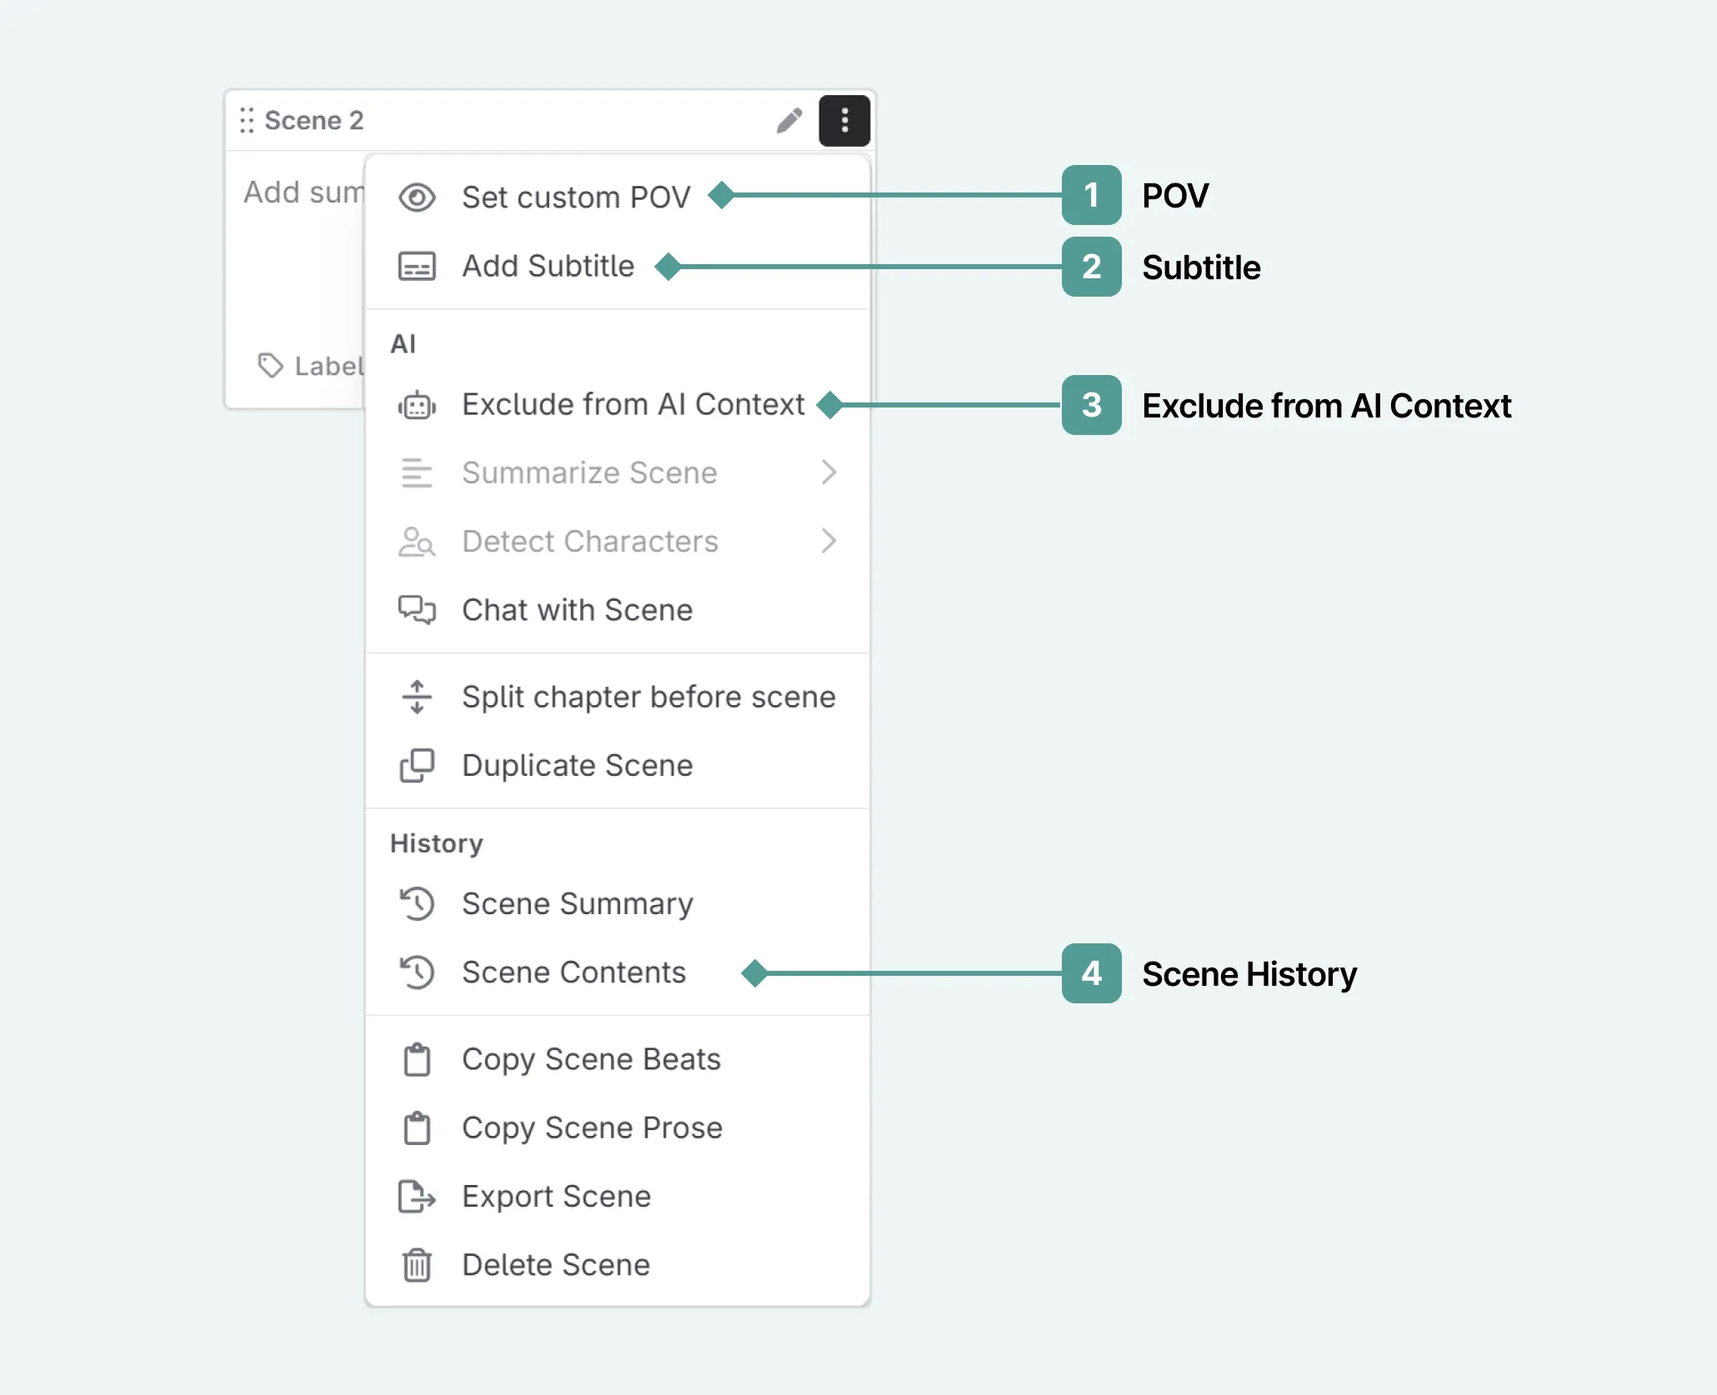Viewport: 1717px width, 1395px height.
Task: Select Add Subtitle from the menu
Action: pyautogui.click(x=548, y=267)
